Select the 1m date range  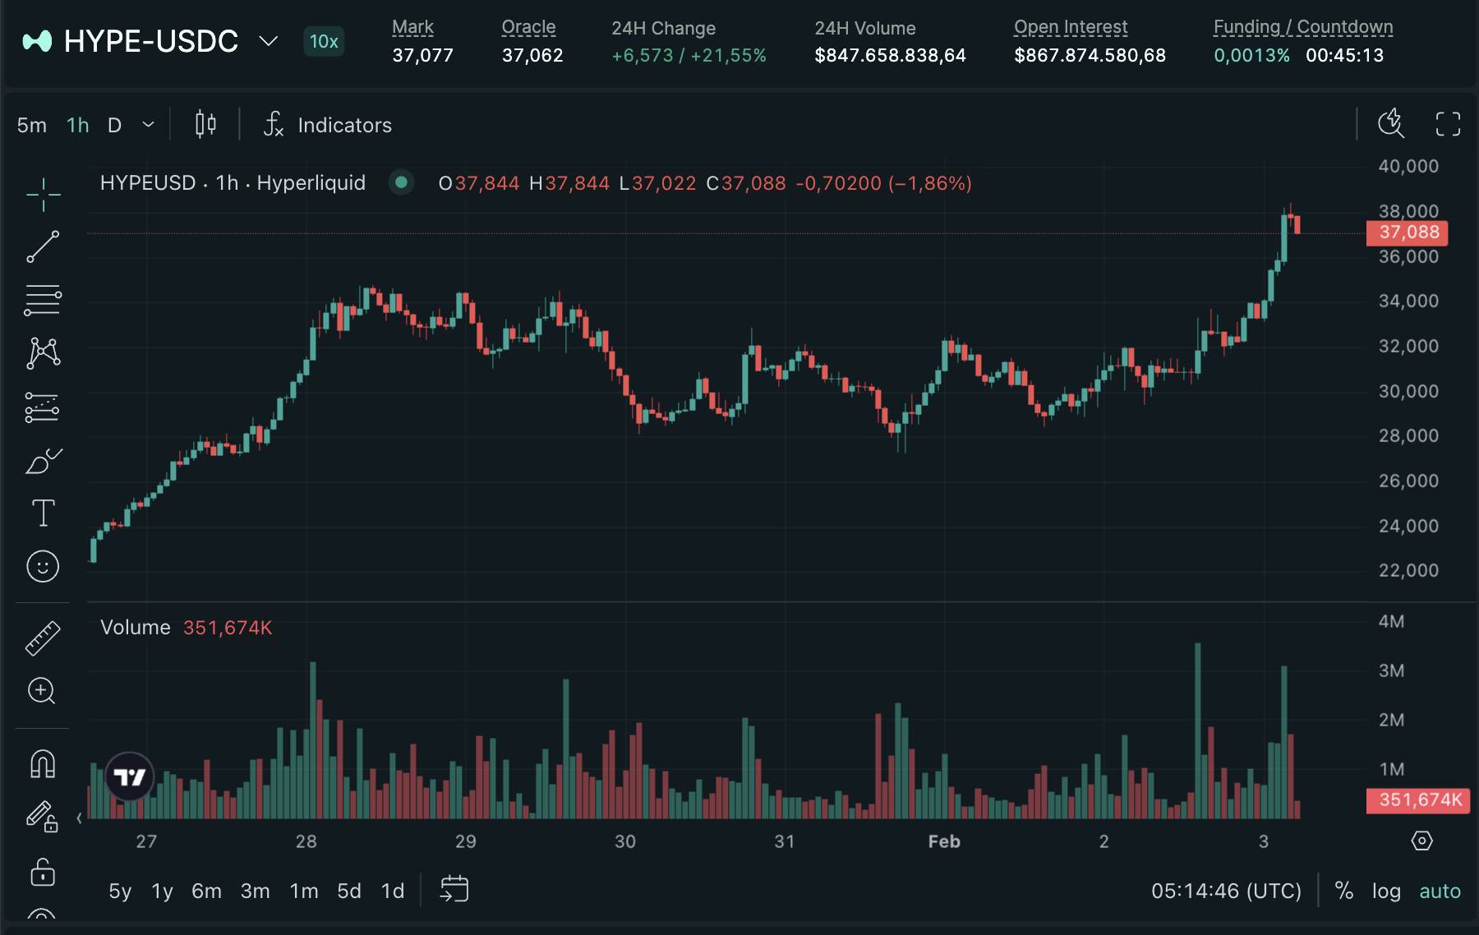(x=304, y=891)
